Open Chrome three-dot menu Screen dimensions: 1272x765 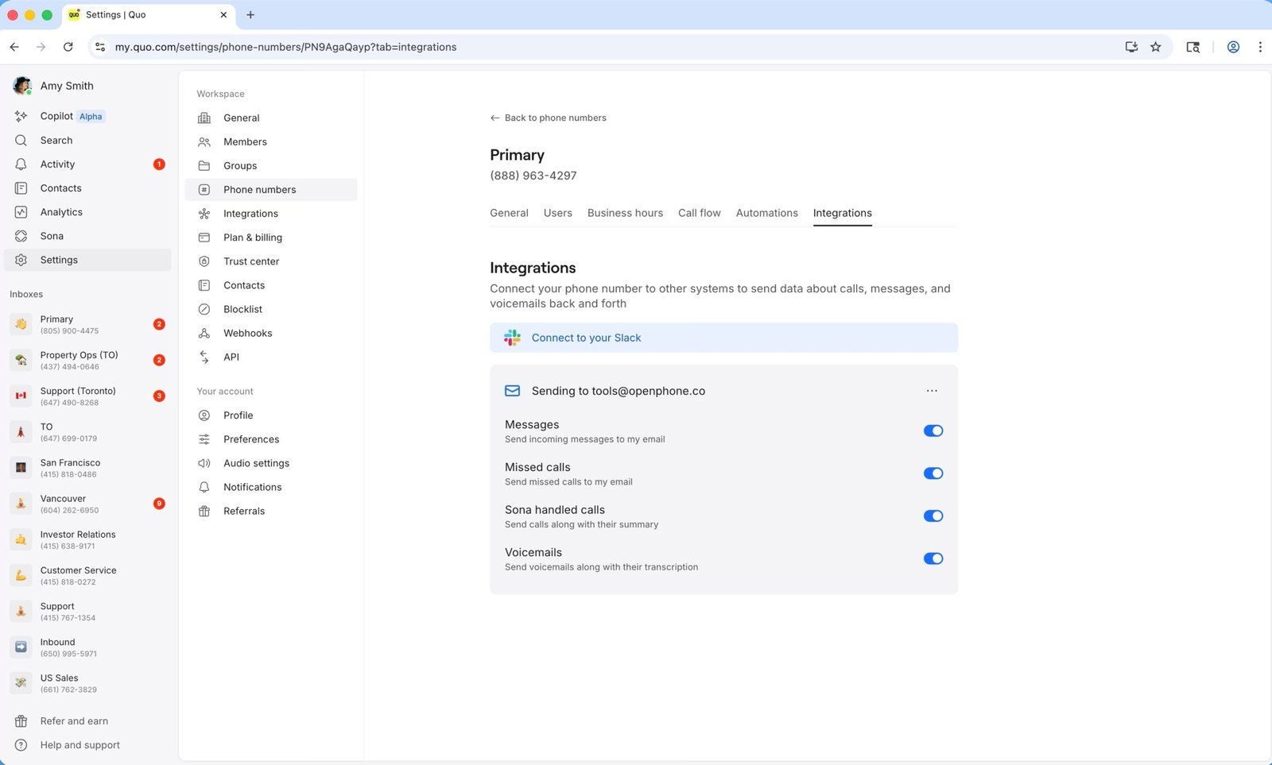tap(1260, 47)
